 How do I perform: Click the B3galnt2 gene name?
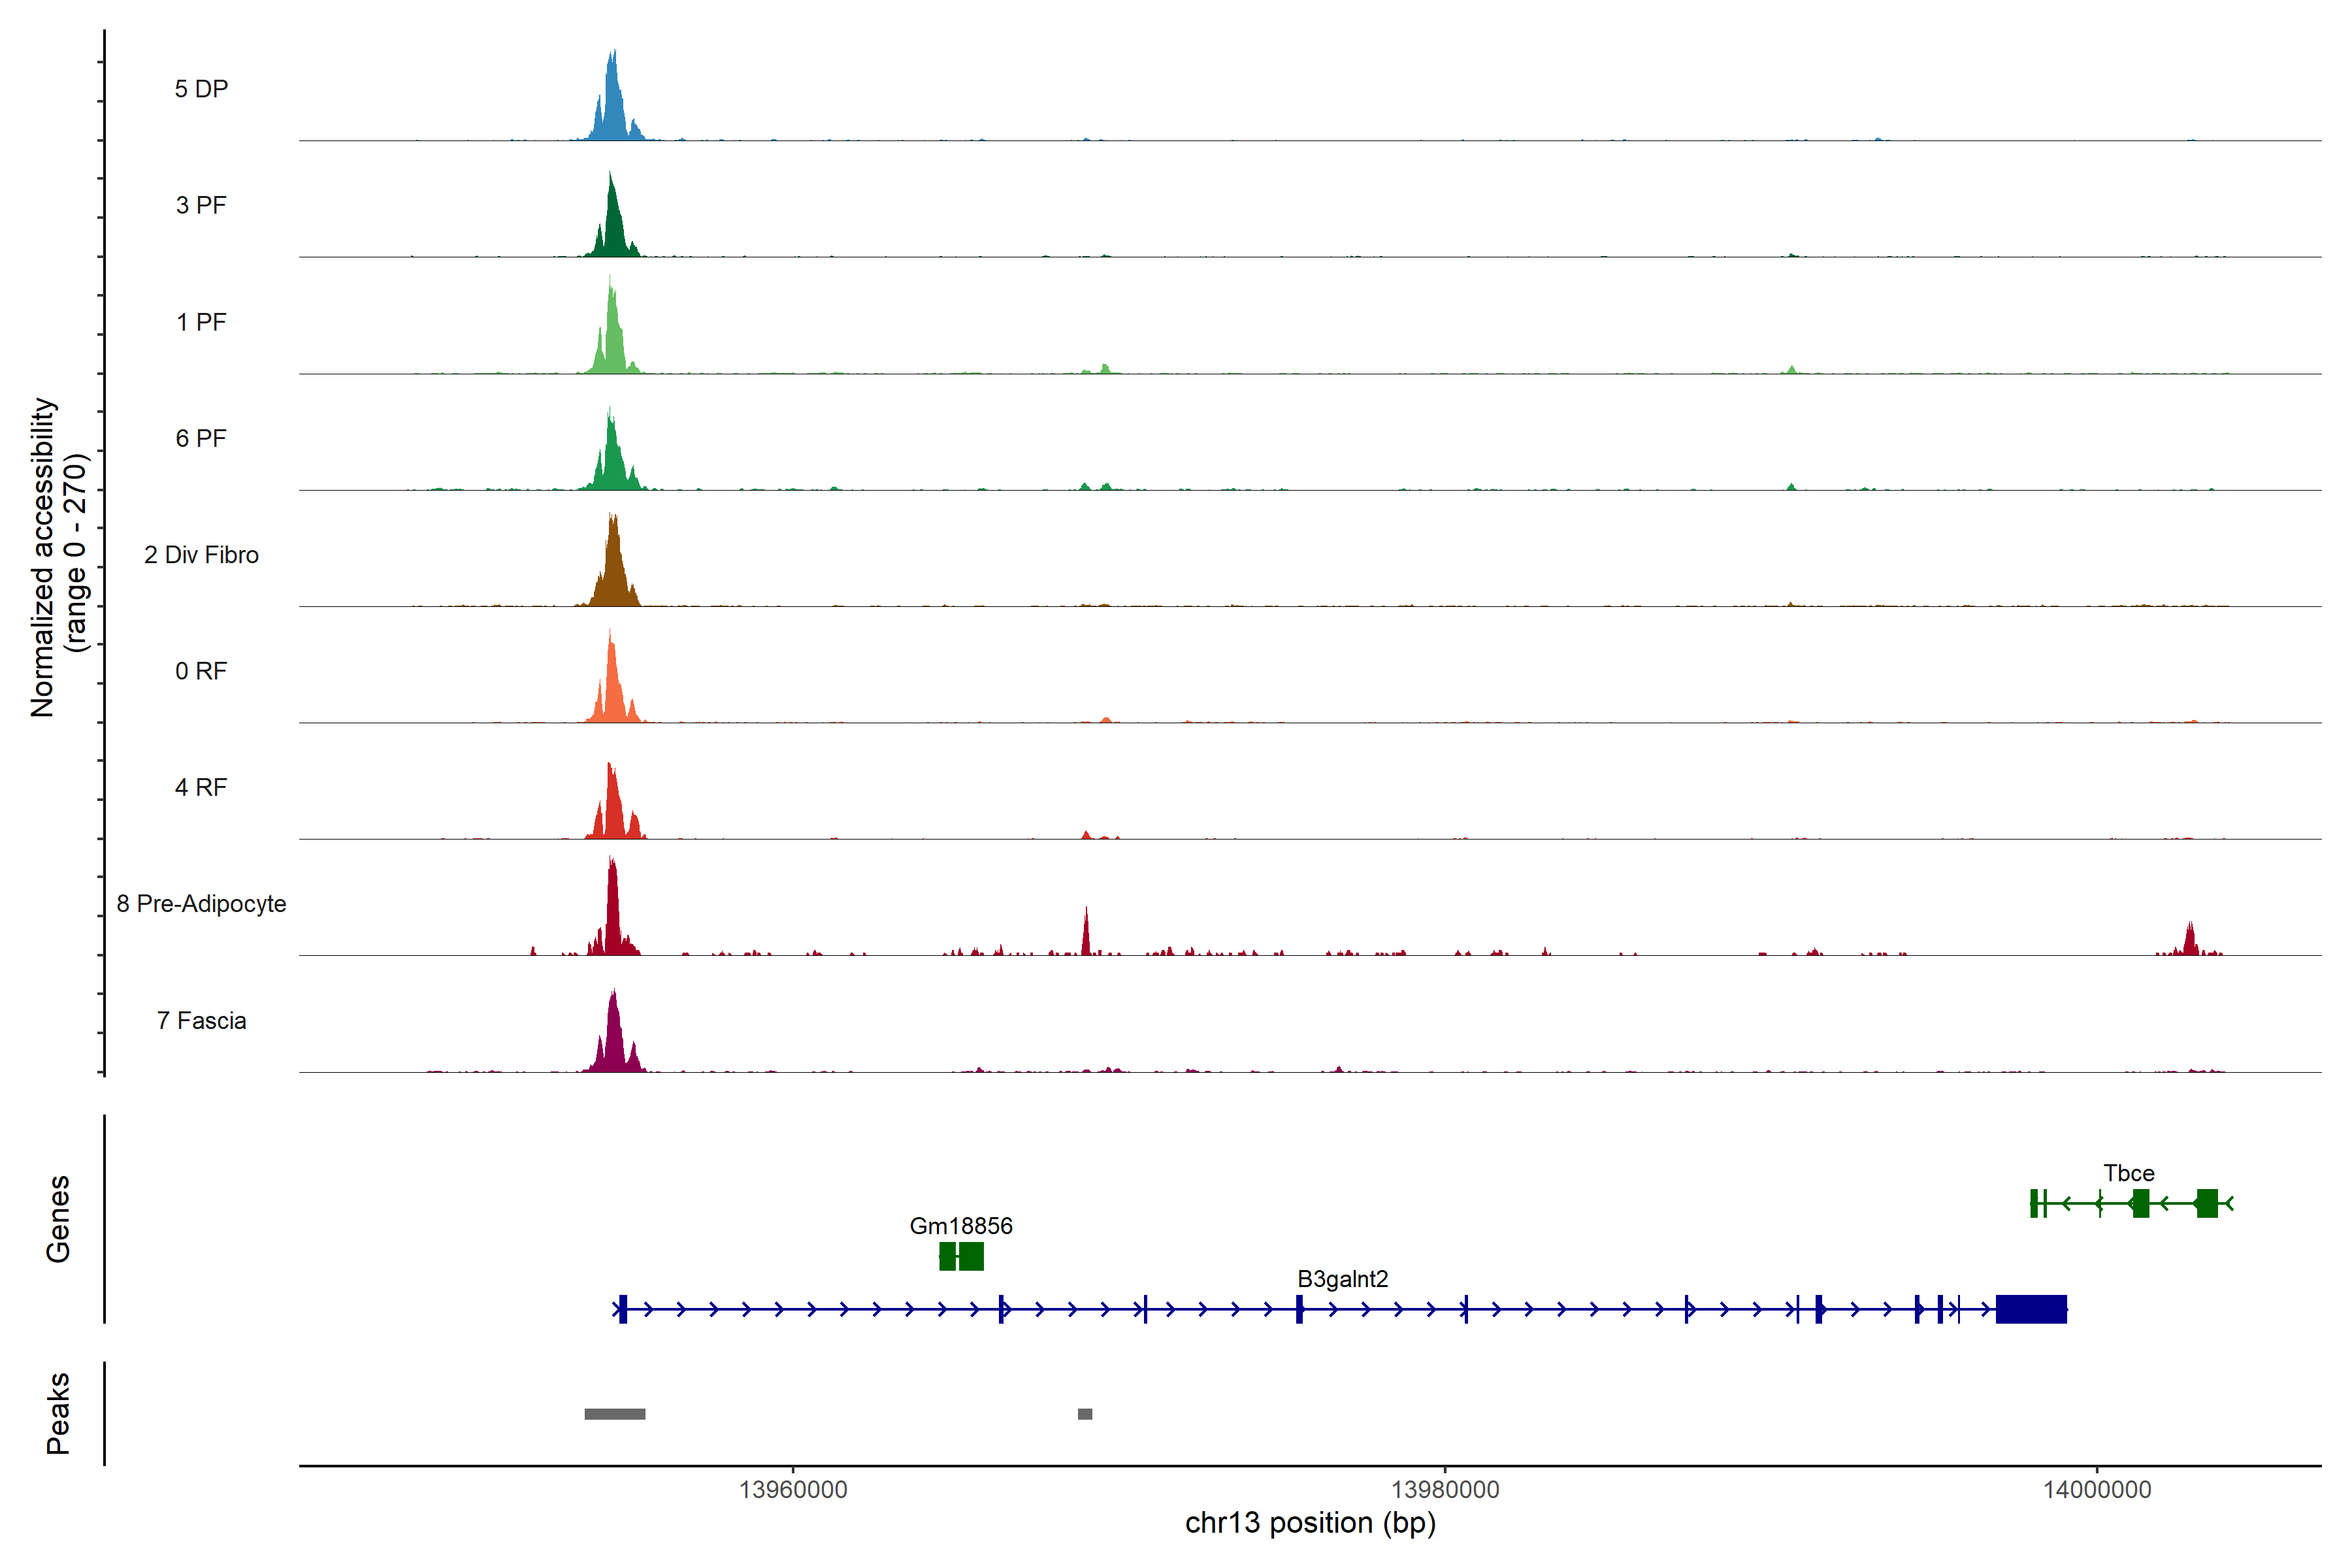pyautogui.click(x=1342, y=1279)
